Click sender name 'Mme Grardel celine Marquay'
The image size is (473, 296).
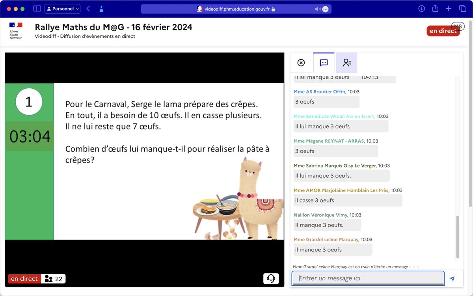[326, 240]
